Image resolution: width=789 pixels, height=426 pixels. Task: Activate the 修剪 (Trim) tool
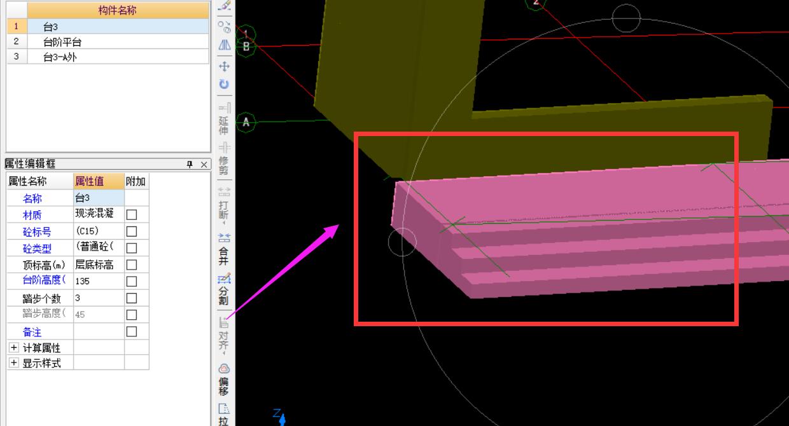click(x=224, y=159)
